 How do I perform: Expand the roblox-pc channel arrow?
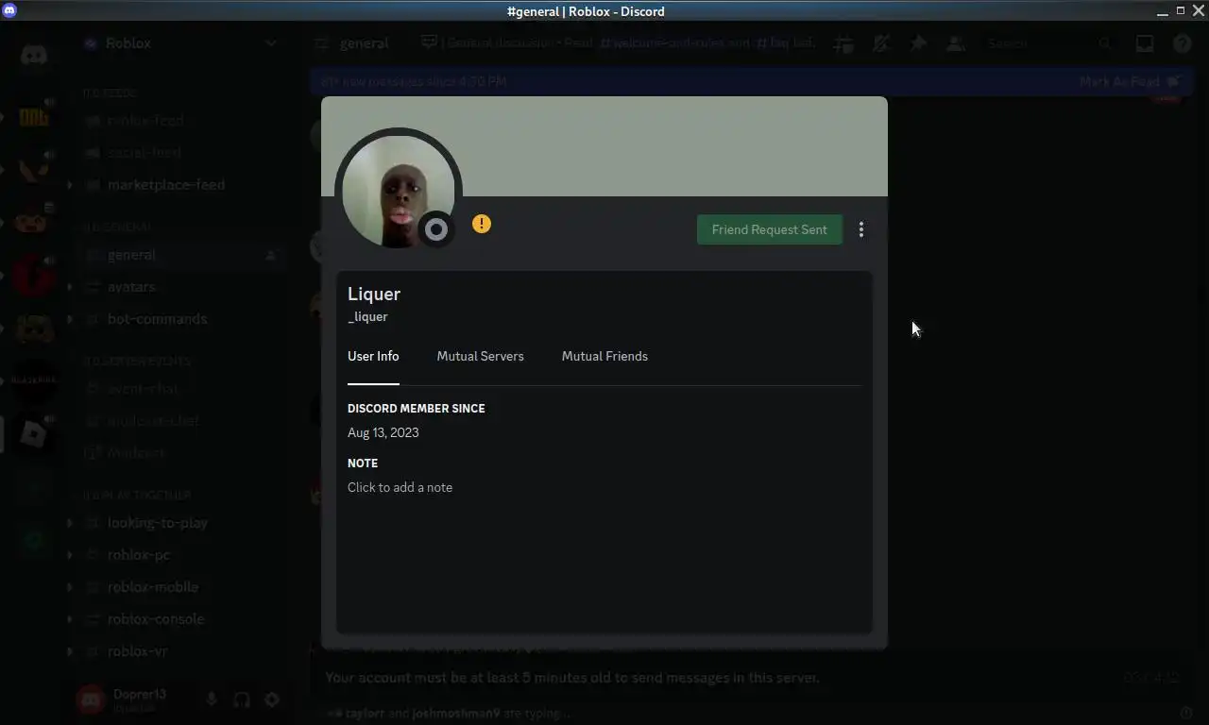point(70,555)
